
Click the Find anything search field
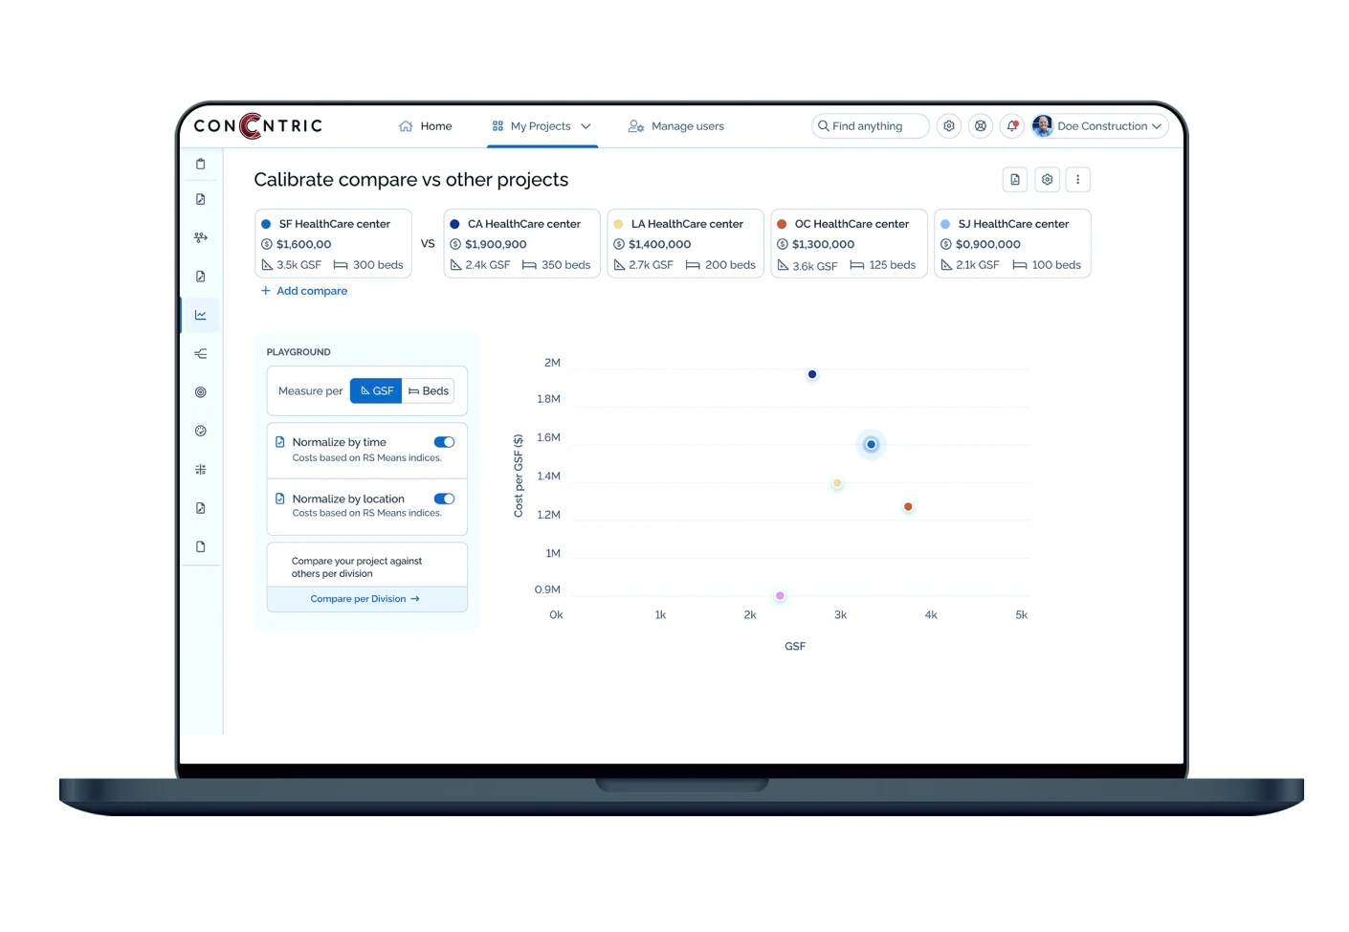[870, 126]
